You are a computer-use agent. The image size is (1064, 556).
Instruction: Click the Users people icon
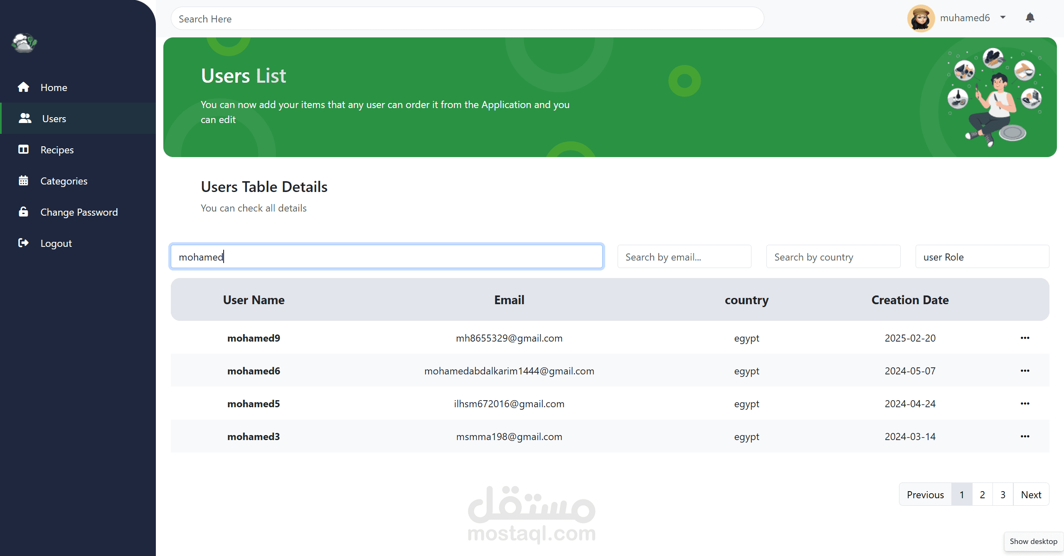pyautogui.click(x=25, y=118)
